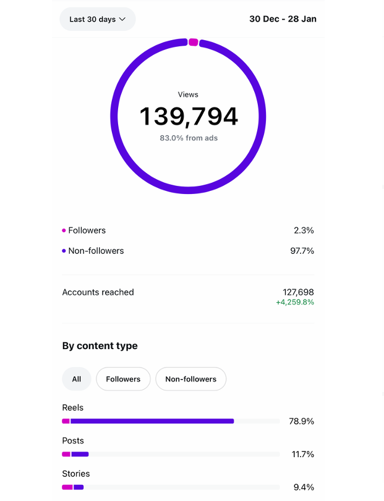Screen dimensions: 384x501
Task: Click the Reels content type label
Action: [x=73, y=408]
